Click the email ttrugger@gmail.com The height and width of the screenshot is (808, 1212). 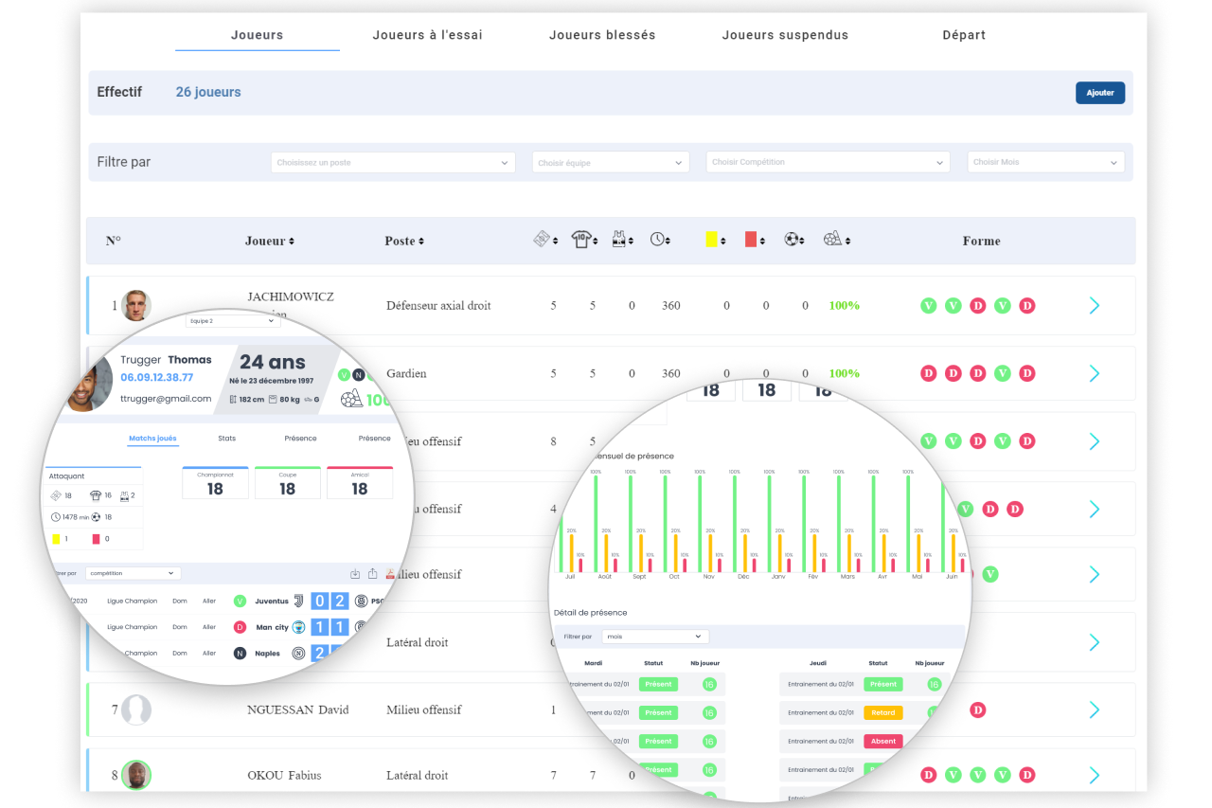(x=166, y=399)
